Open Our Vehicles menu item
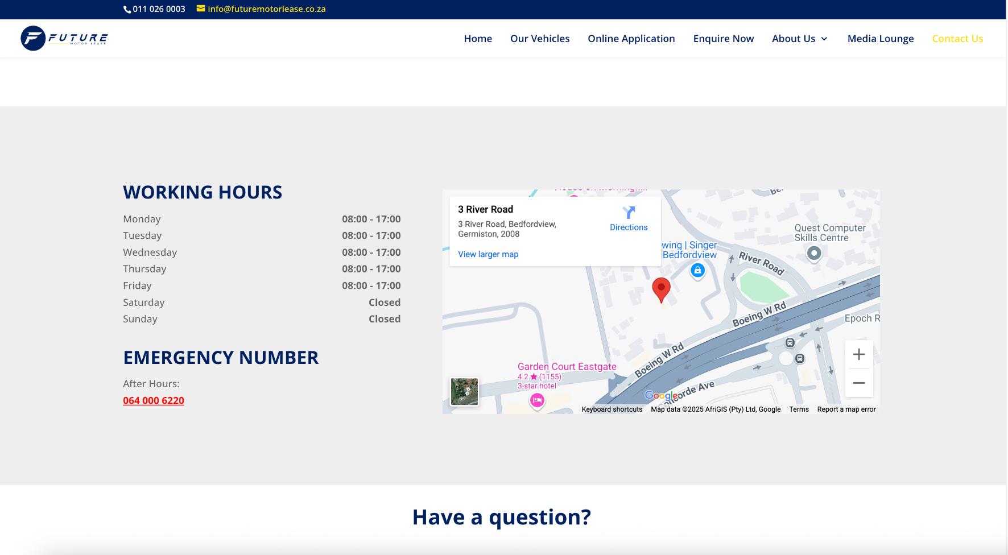Screen dimensions: 1008x555 coord(540,39)
